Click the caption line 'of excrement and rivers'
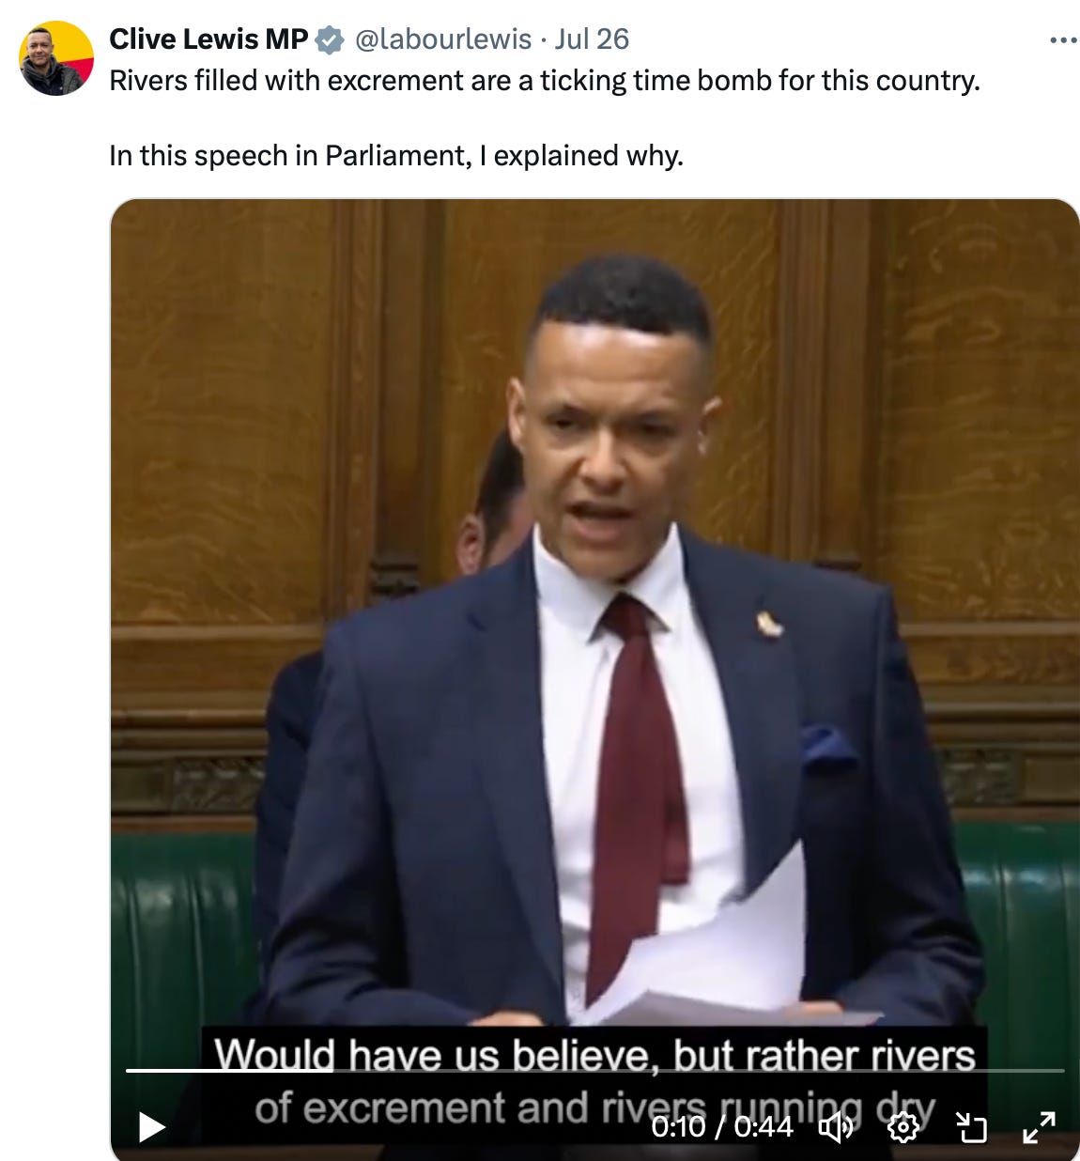 point(594,1108)
